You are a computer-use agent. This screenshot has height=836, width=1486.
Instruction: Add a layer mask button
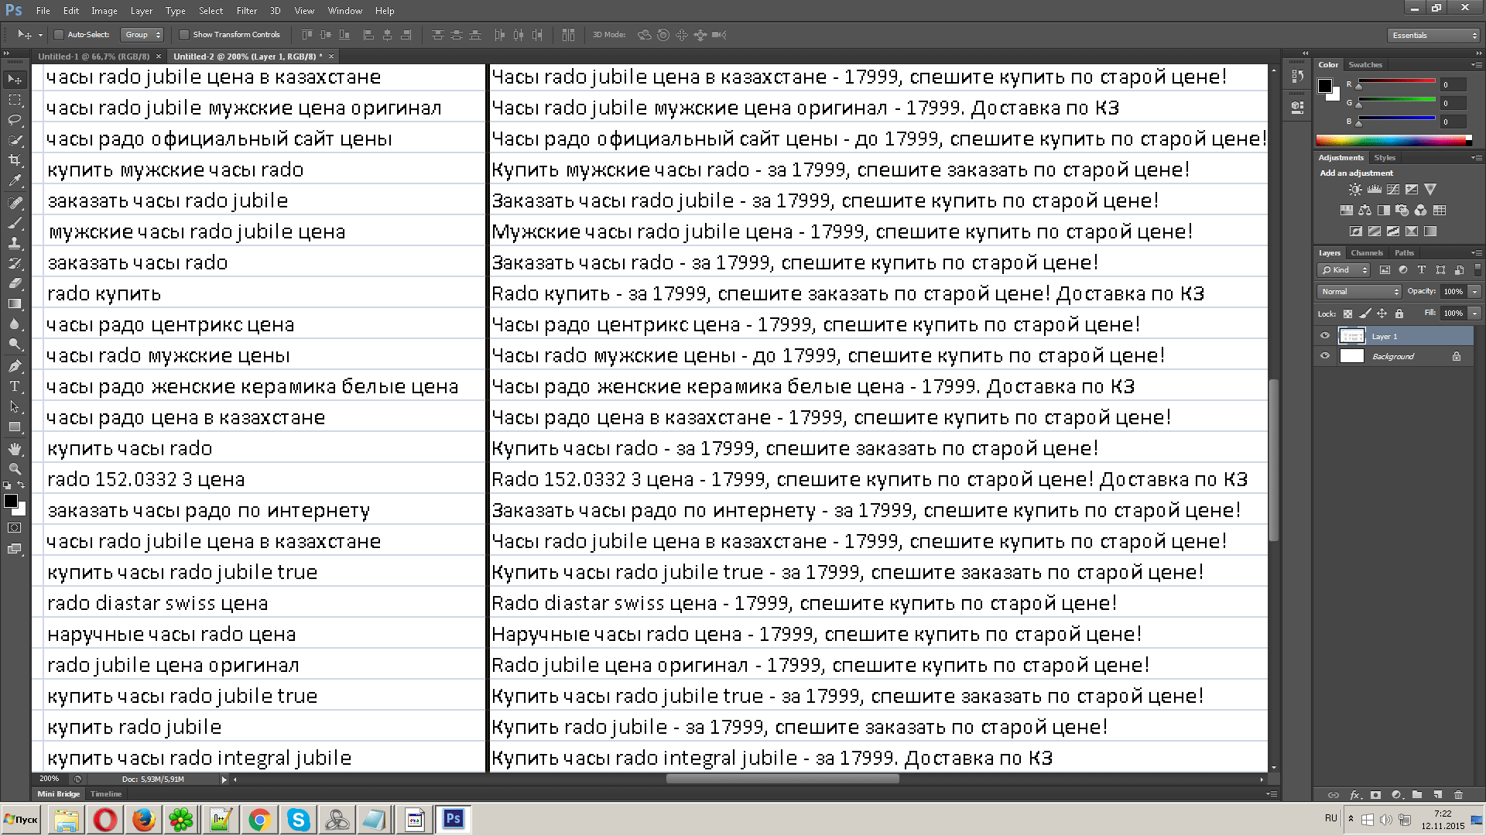click(x=1375, y=795)
